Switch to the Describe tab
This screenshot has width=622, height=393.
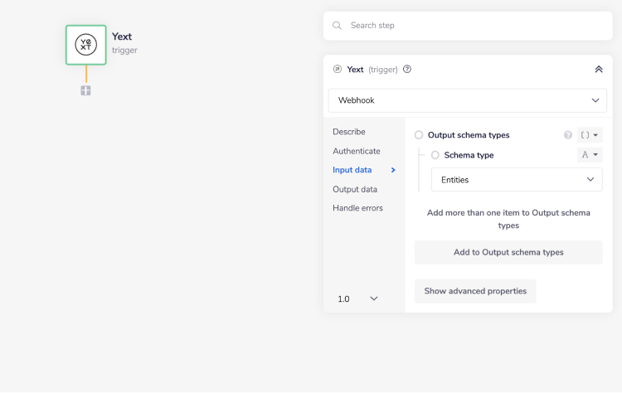click(349, 132)
